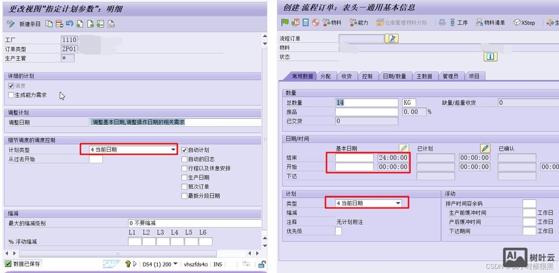The image size is (559, 273).
Task: Click the 排产时间容余码 input field
Action: coord(529,204)
